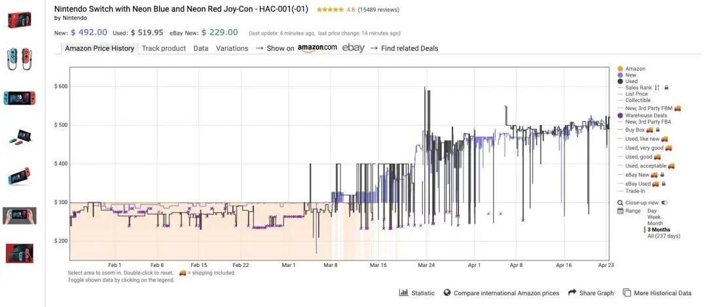Click the lock icon next to eBay New

pyautogui.click(x=662, y=175)
